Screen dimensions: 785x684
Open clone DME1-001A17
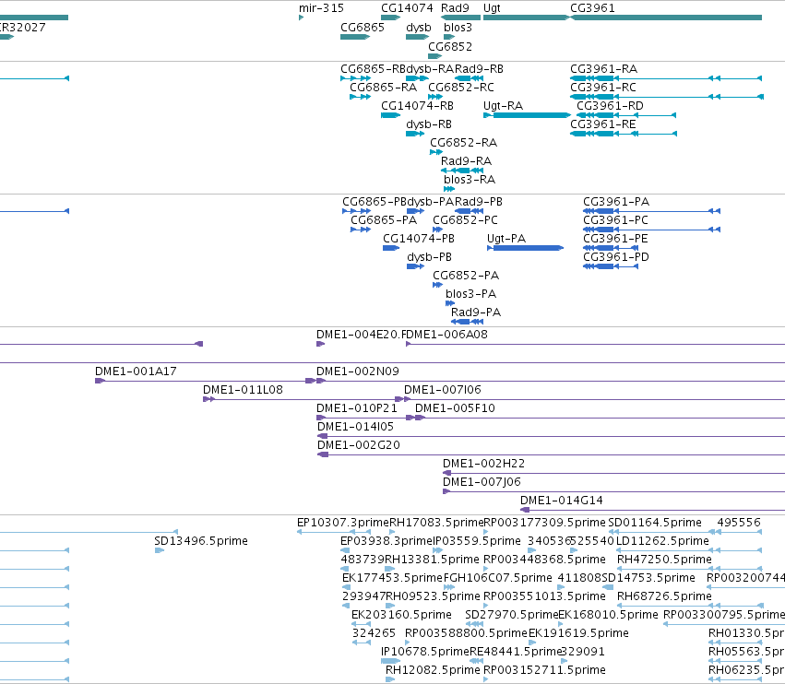136,371
